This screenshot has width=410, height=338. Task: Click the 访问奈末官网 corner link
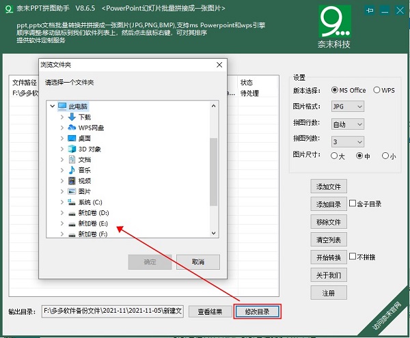pyautogui.click(x=387, y=315)
